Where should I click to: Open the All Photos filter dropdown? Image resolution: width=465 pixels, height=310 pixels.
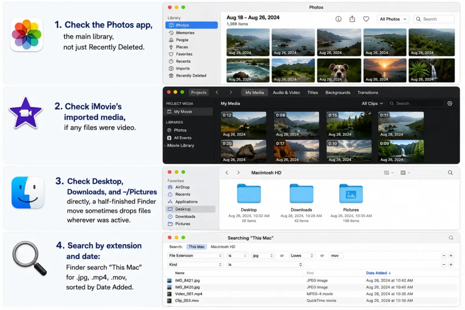[x=393, y=19]
